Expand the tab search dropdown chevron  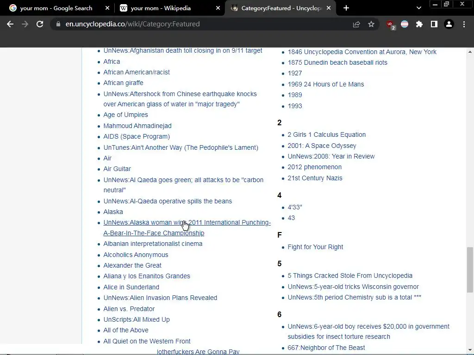tap(418, 8)
